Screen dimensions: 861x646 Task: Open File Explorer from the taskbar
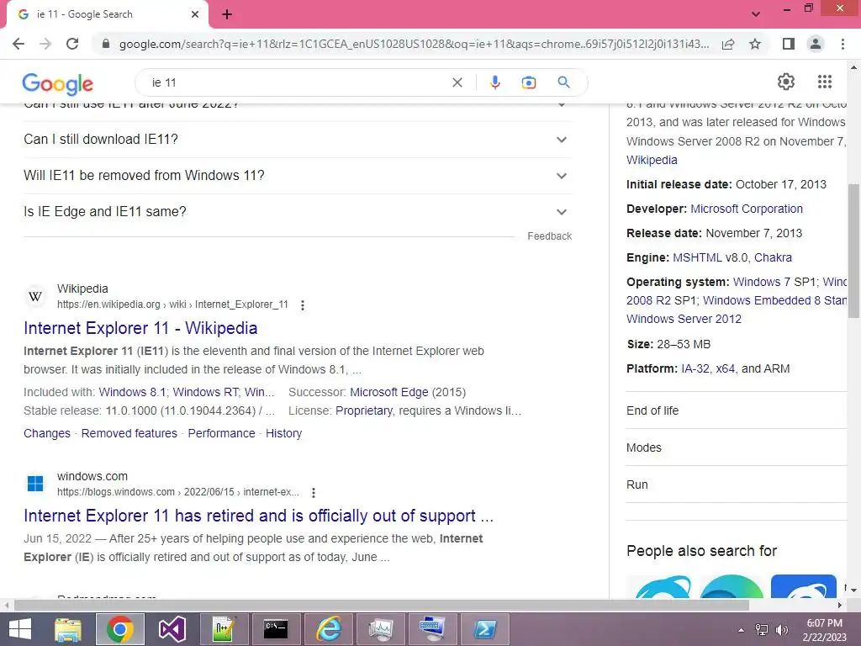[x=68, y=629]
